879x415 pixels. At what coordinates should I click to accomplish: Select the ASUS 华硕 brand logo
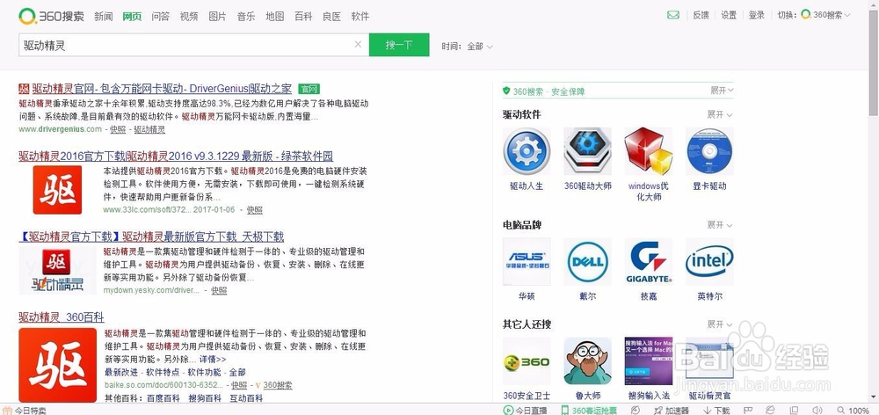pos(527,262)
